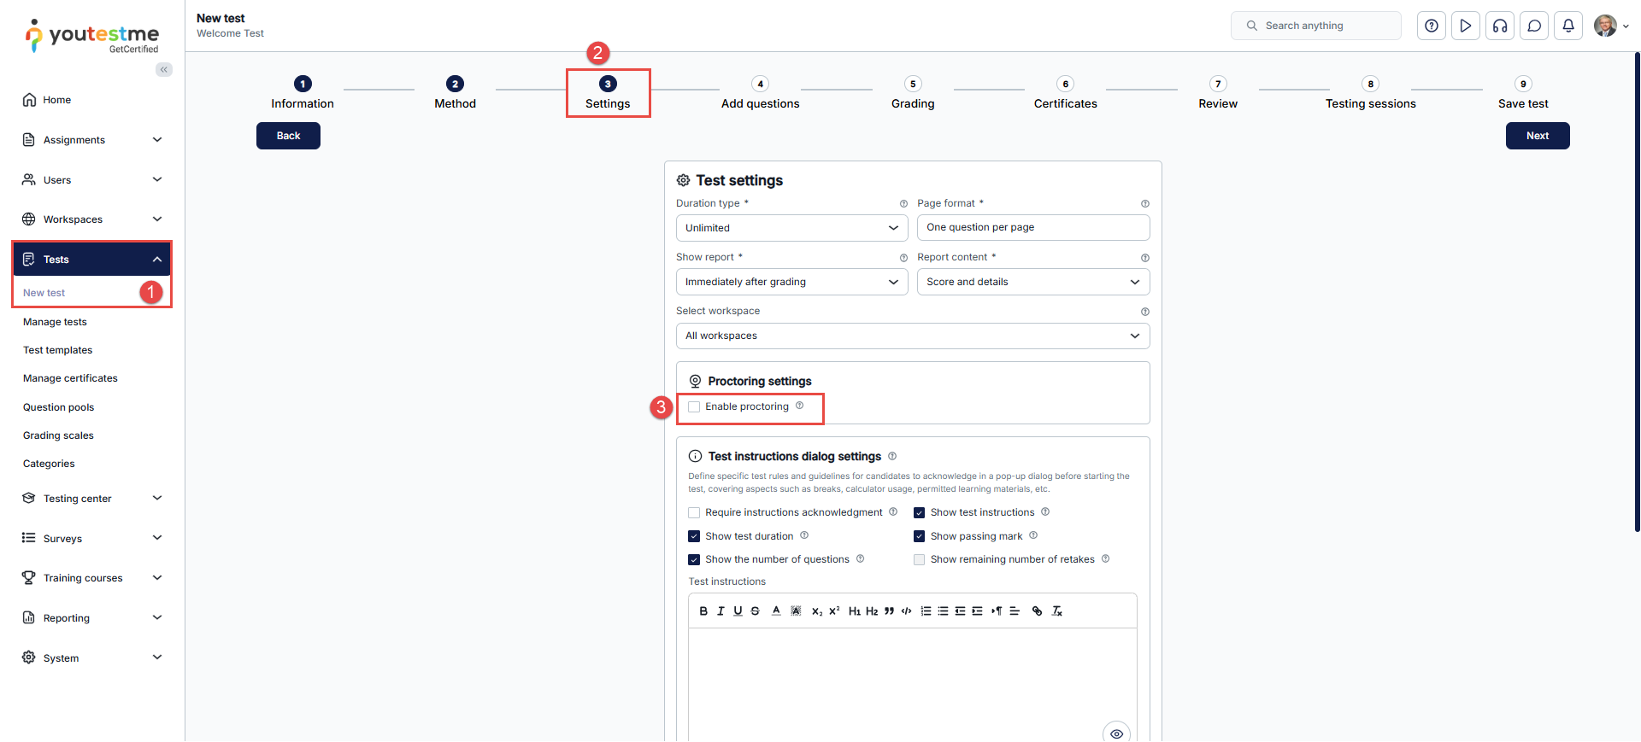Enable the proctoring checkbox
Screen dimensions: 1641x742
694,407
